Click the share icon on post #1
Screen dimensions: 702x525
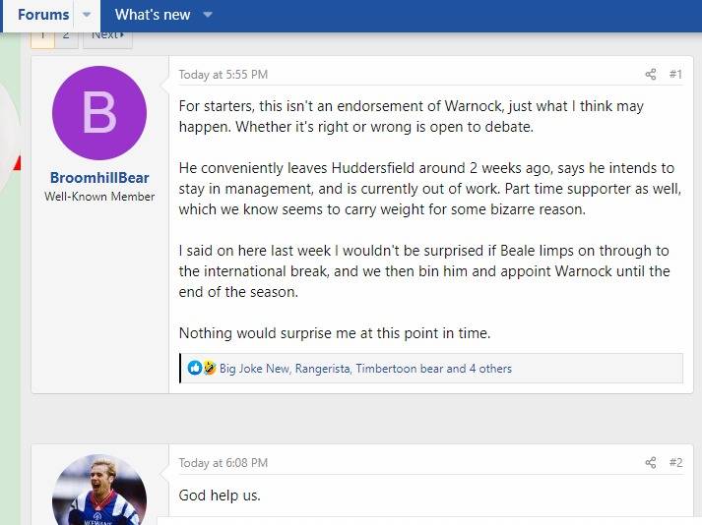(x=650, y=75)
